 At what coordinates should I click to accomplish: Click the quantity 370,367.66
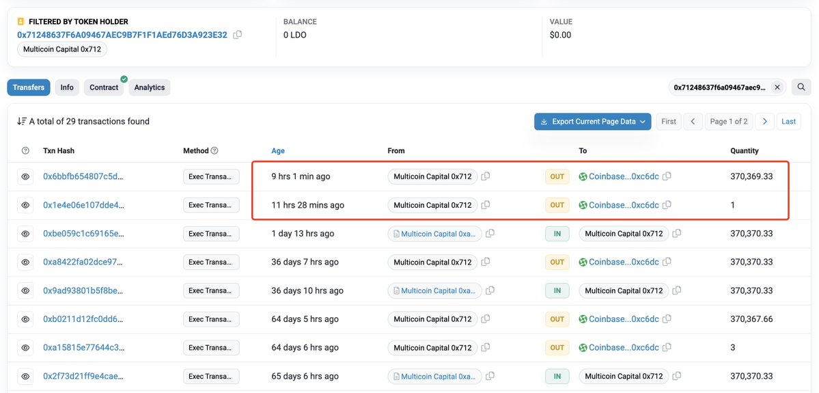coord(751,319)
